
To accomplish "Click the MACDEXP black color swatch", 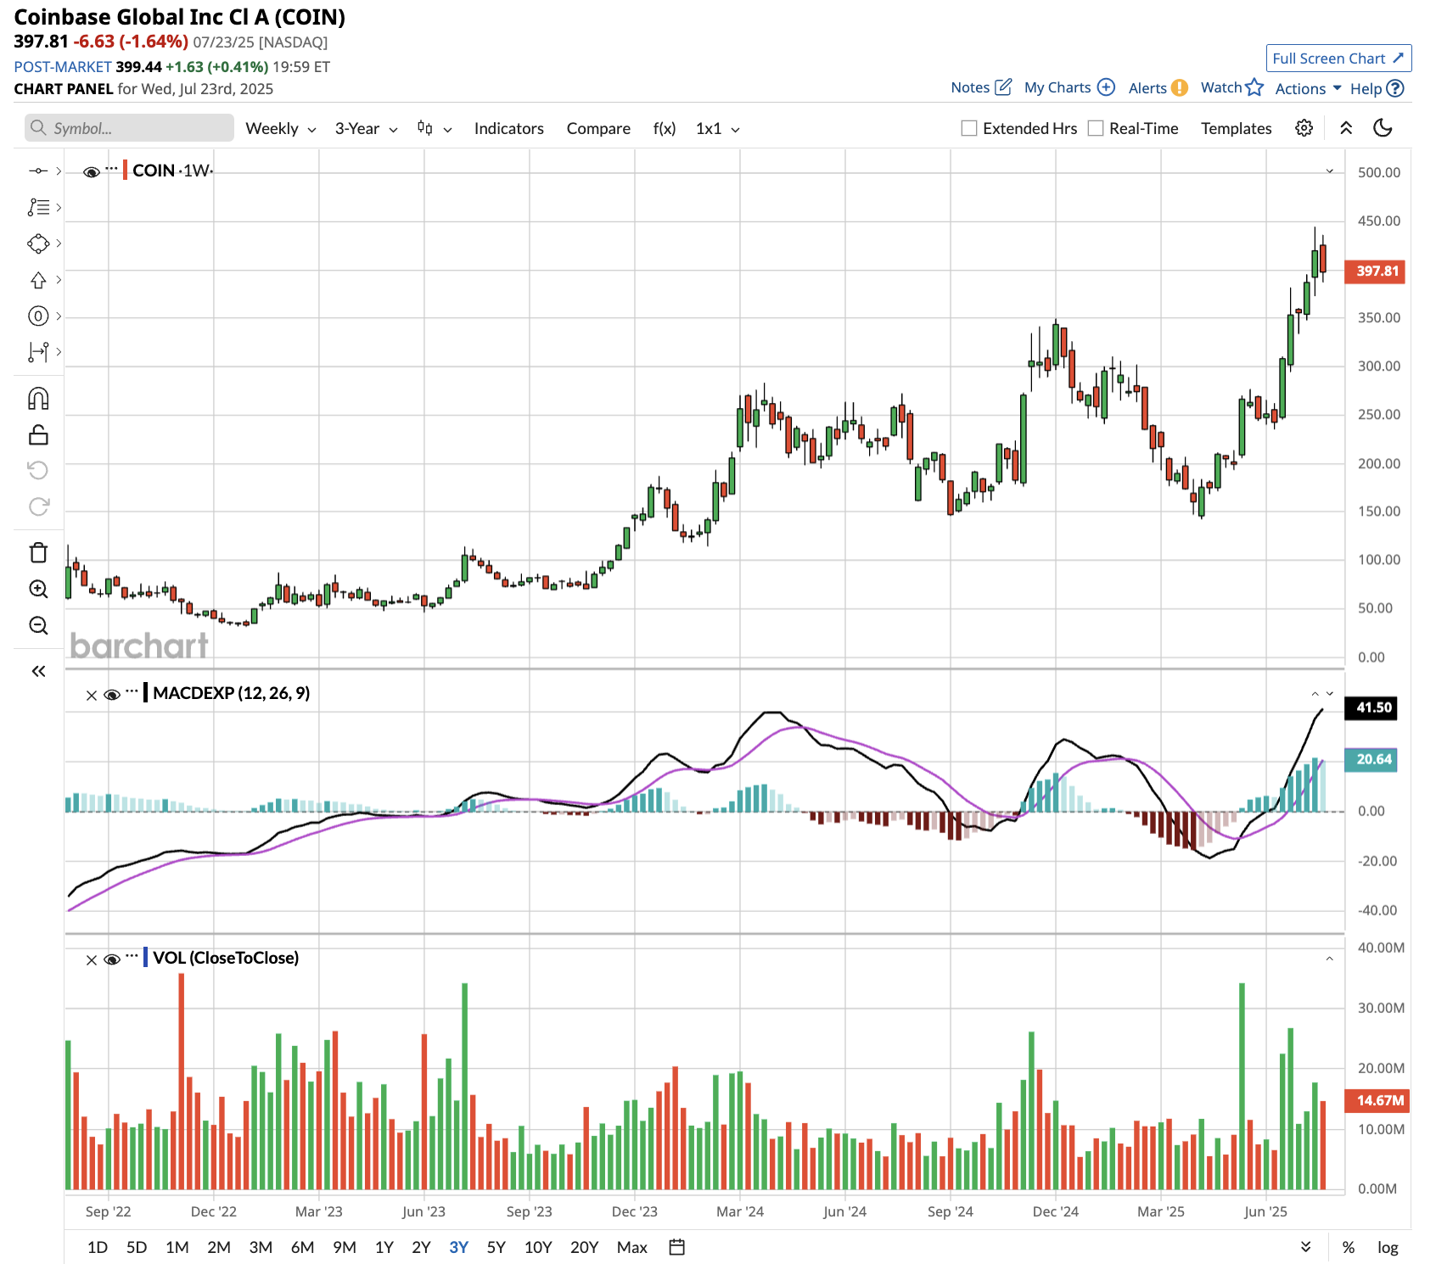I will [146, 692].
